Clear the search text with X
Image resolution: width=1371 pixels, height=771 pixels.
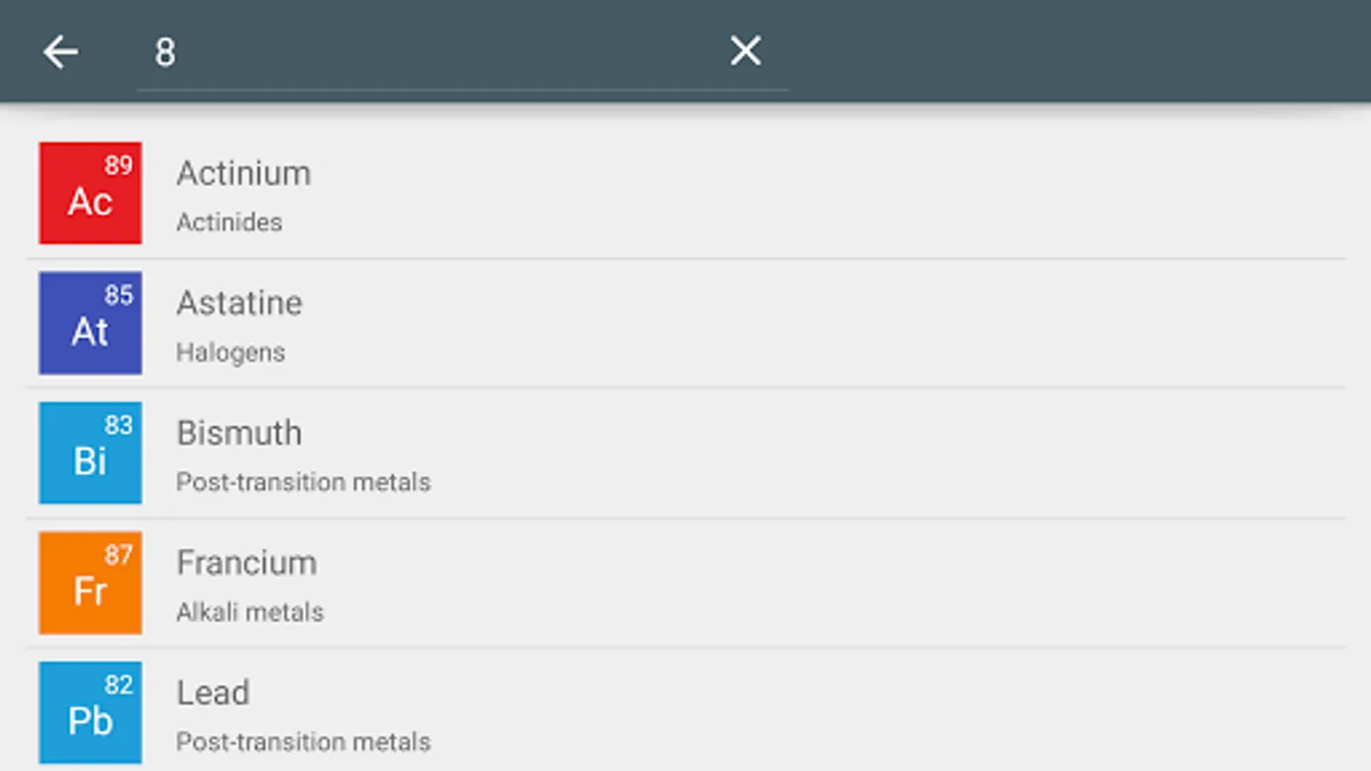[745, 51]
